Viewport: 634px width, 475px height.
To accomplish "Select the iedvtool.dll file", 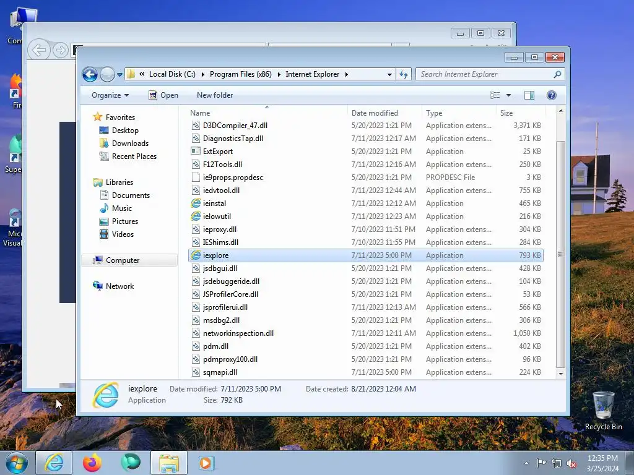I will (x=221, y=190).
